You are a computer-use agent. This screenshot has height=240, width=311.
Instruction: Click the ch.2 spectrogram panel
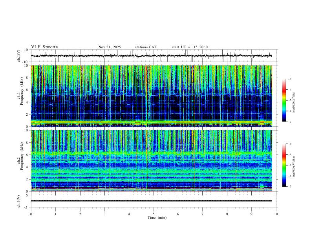(151, 161)
